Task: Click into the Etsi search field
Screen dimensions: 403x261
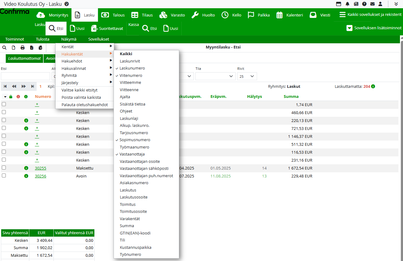Action: point(25,76)
